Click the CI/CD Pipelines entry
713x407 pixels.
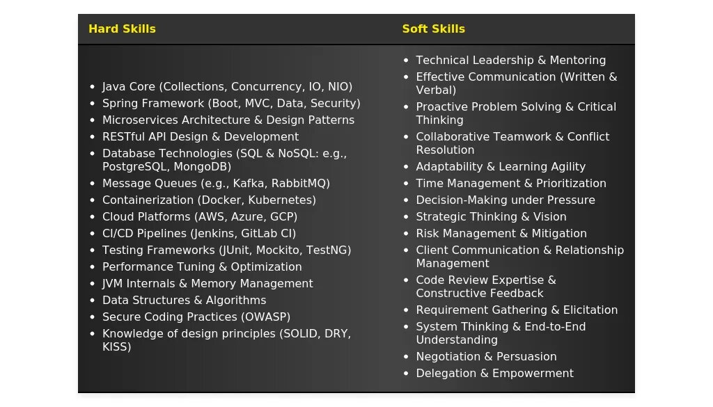(199, 234)
